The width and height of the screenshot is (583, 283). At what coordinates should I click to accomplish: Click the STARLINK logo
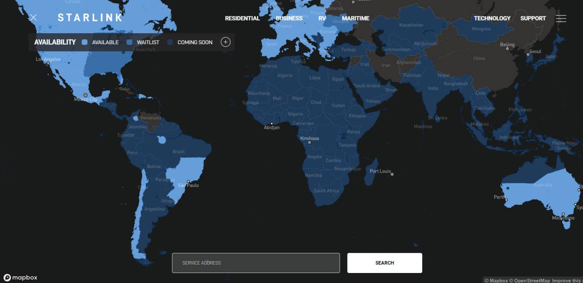tap(90, 18)
